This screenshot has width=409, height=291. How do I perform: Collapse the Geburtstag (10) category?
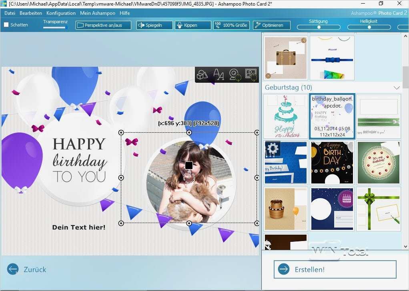pos(397,88)
